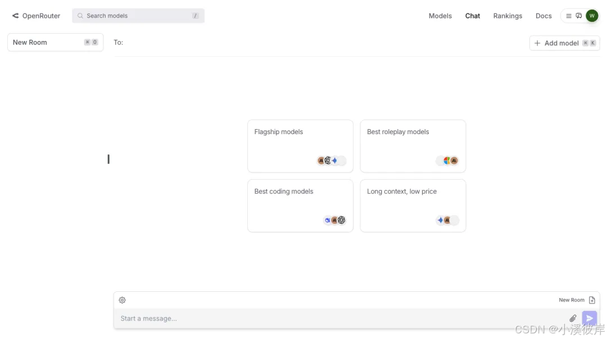
Task: Open the Models page
Action: click(x=440, y=16)
